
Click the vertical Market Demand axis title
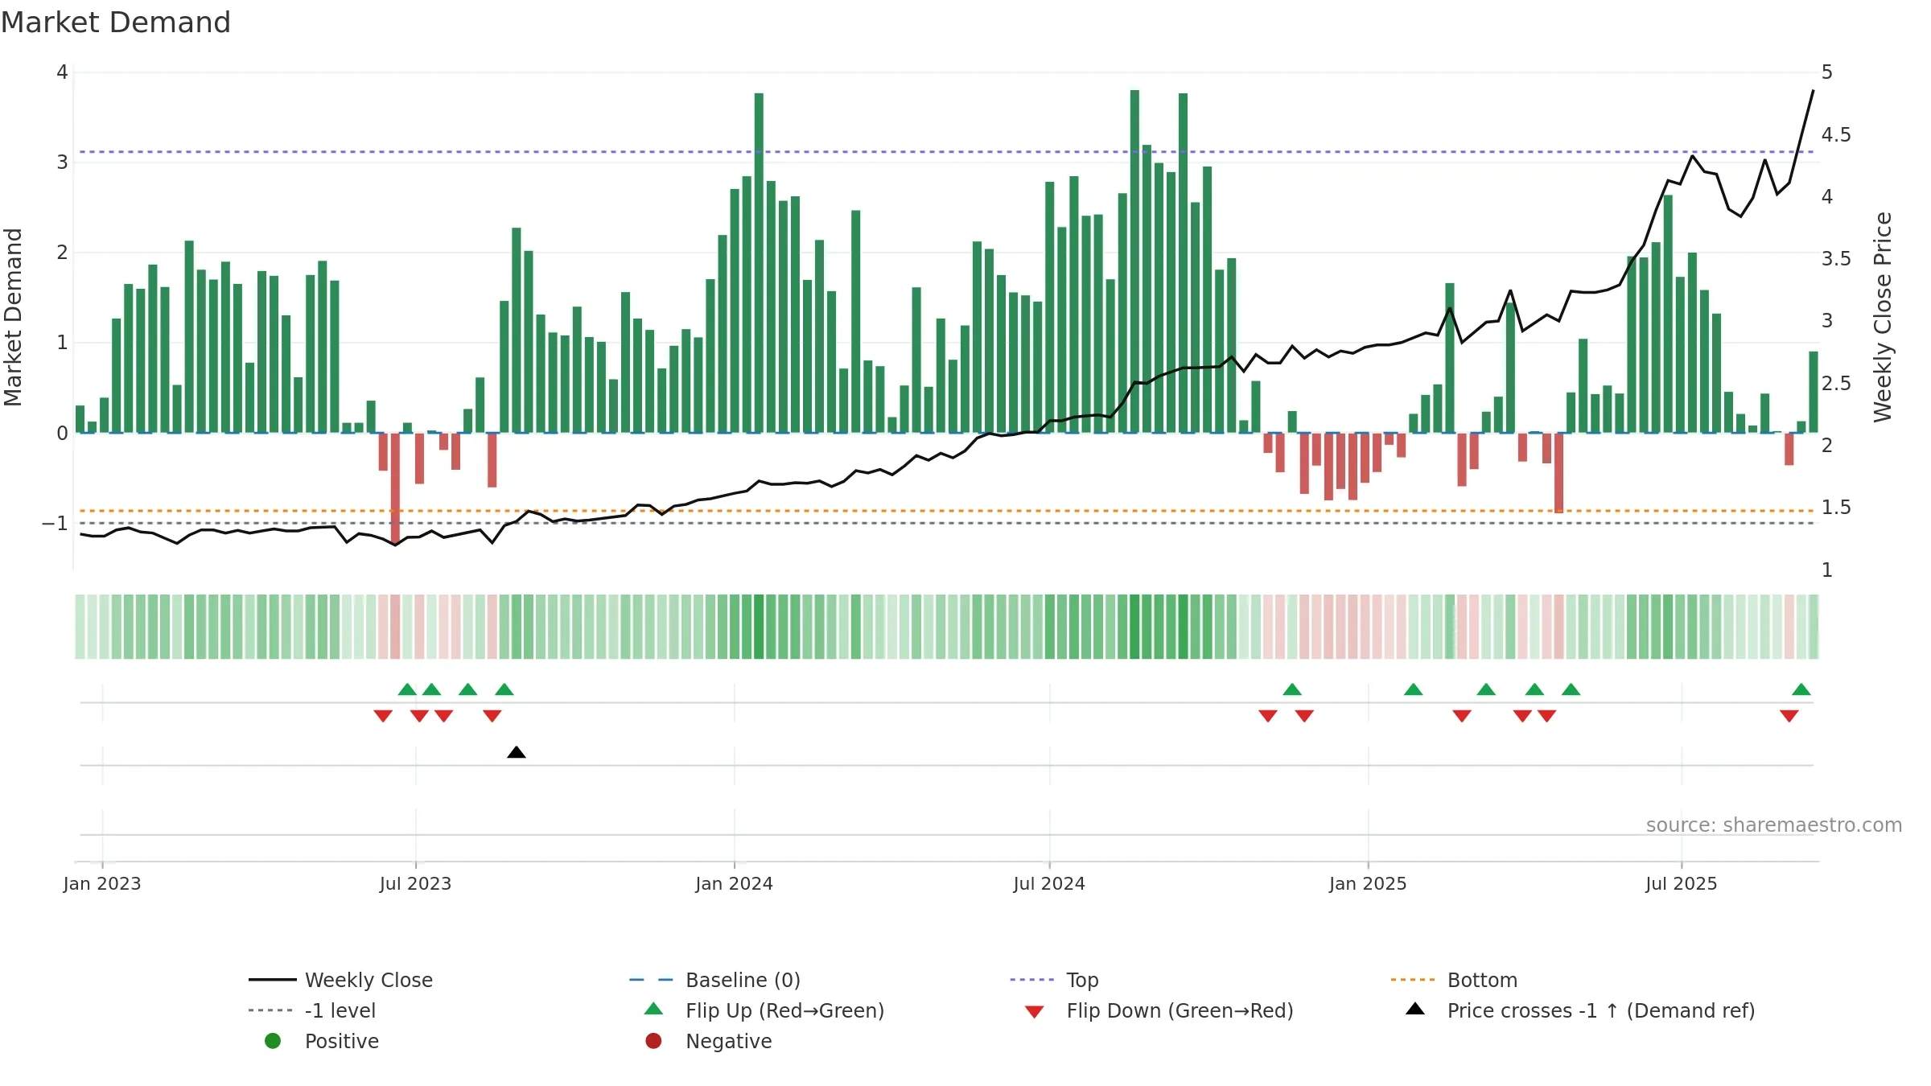[13, 317]
